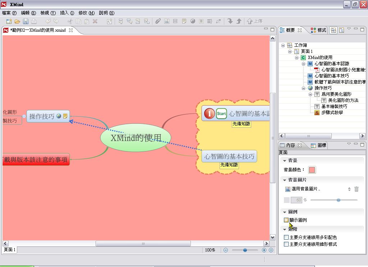Switch to the 圖標 tab
368x267 pixels.
(x=318, y=145)
